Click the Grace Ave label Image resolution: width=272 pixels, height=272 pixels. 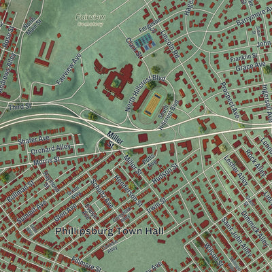[x=250, y=66]
